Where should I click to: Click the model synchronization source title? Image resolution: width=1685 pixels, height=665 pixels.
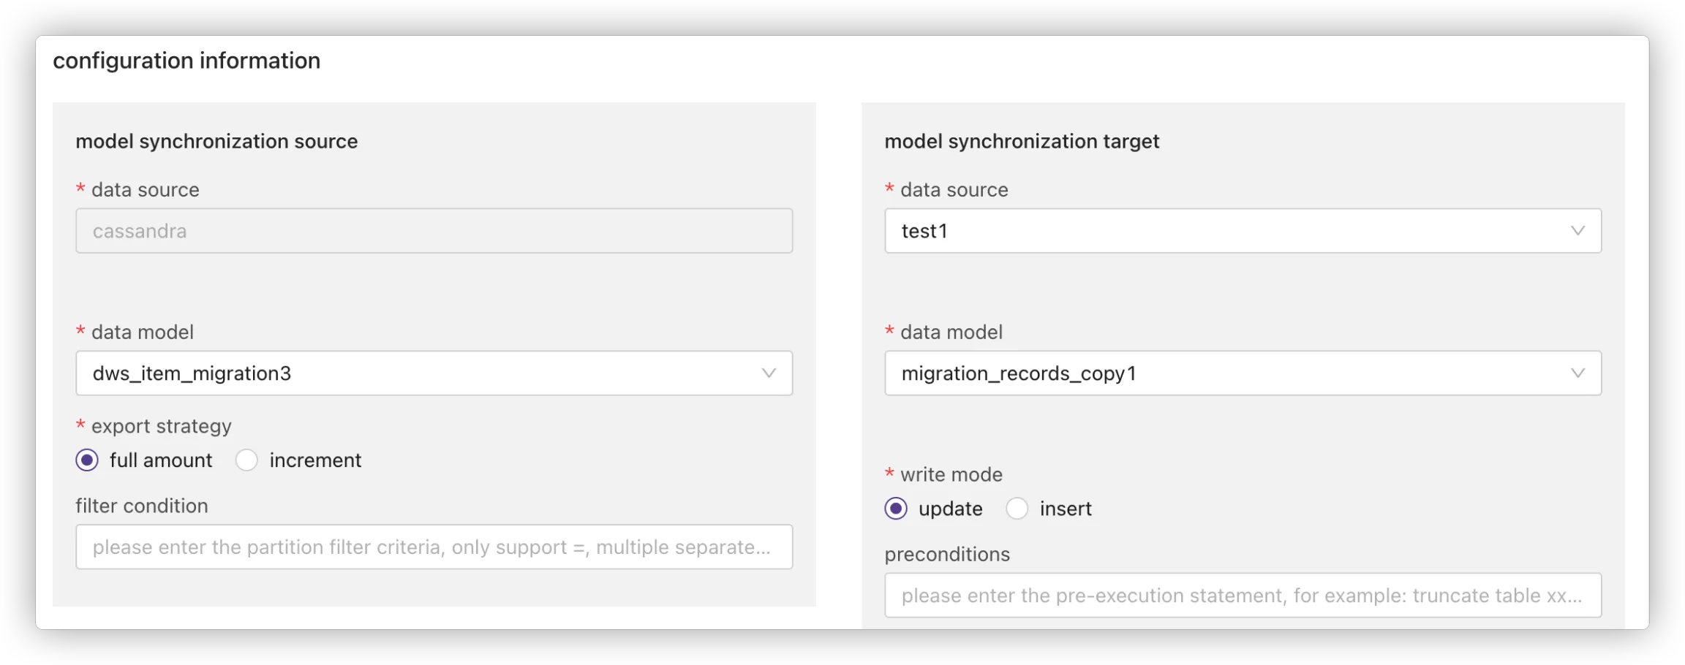(216, 141)
